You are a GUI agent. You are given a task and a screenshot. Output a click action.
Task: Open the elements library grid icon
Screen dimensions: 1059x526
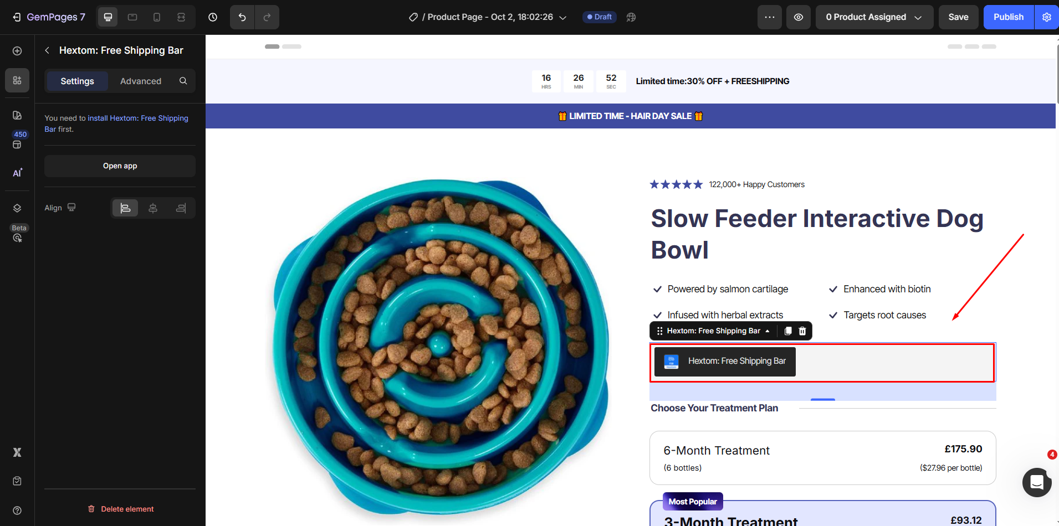point(17,80)
